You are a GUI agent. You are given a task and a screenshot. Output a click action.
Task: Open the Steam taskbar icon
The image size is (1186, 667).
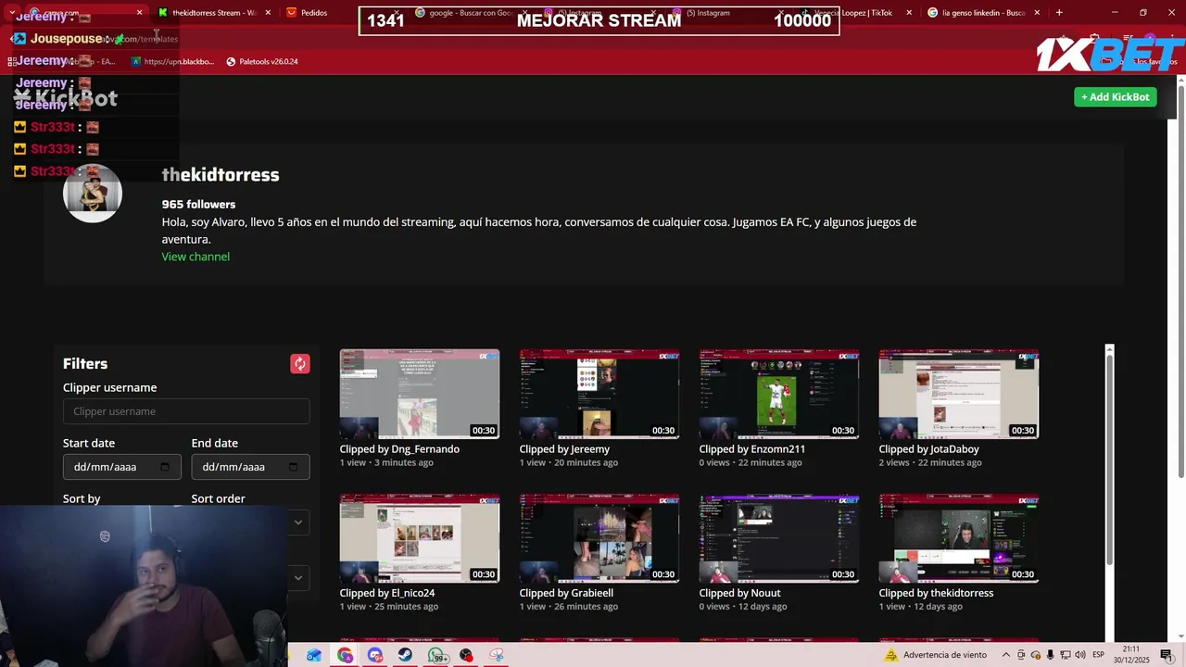coord(406,655)
